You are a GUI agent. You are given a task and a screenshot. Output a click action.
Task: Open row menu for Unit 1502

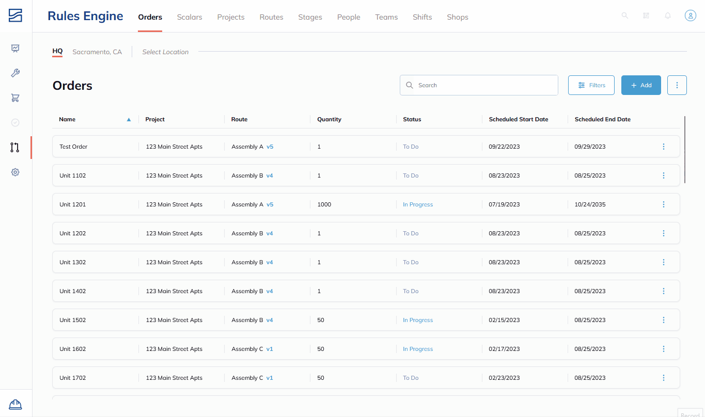[664, 320]
